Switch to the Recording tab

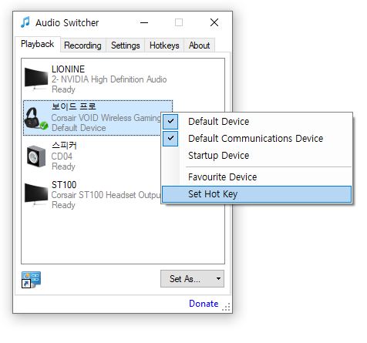point(82,45)
